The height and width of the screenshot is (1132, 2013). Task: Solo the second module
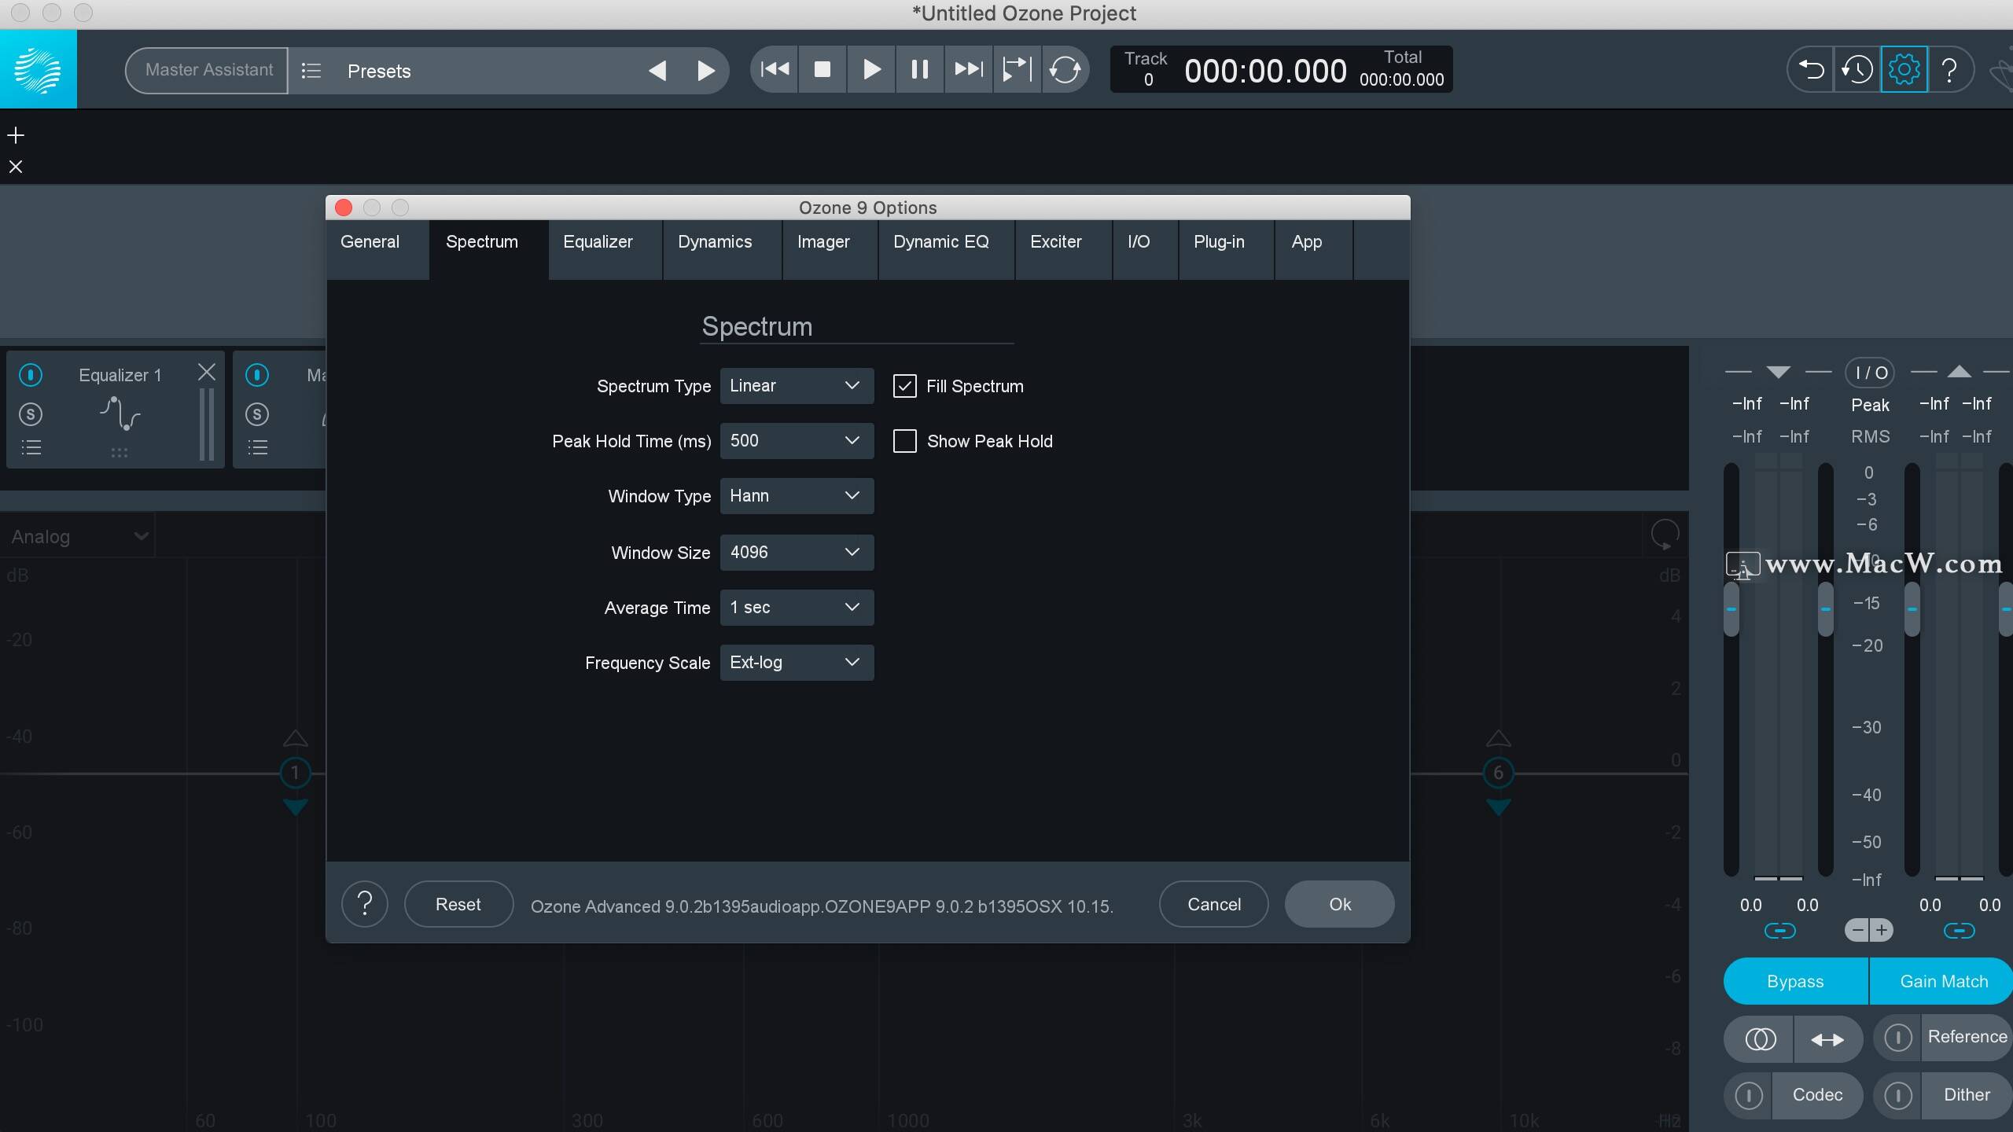[x=257, y=414]
